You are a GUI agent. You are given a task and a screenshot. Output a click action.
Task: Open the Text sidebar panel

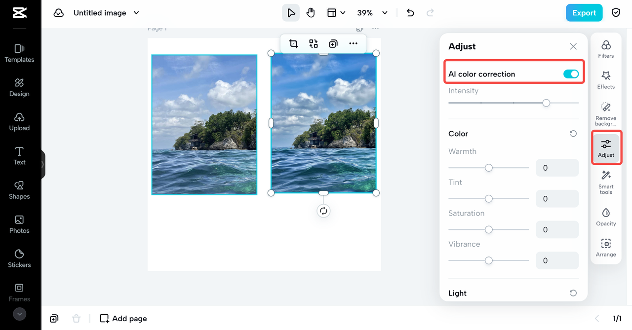pyautogui.click(x=19, y=156)
